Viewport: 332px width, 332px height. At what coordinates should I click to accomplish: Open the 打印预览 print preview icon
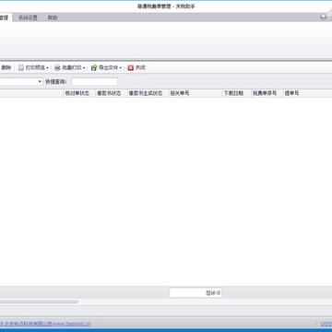click(21, 67)
